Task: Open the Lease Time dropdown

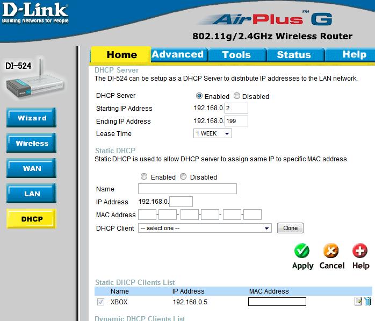Action: tap(213, 133)
